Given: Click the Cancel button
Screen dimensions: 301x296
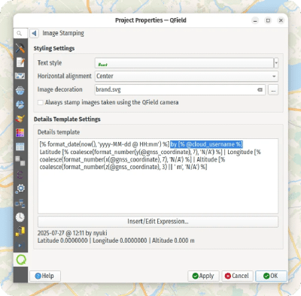Looking at the screenshot, I should [237, 276].
